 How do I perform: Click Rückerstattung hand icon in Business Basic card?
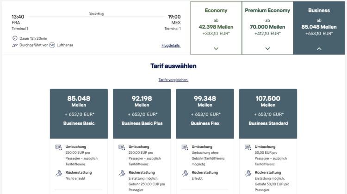[x=58, y=174]
